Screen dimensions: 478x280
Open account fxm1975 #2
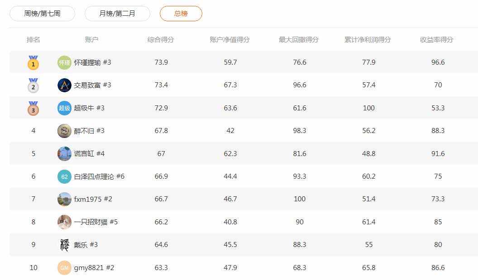coord(93,199)
